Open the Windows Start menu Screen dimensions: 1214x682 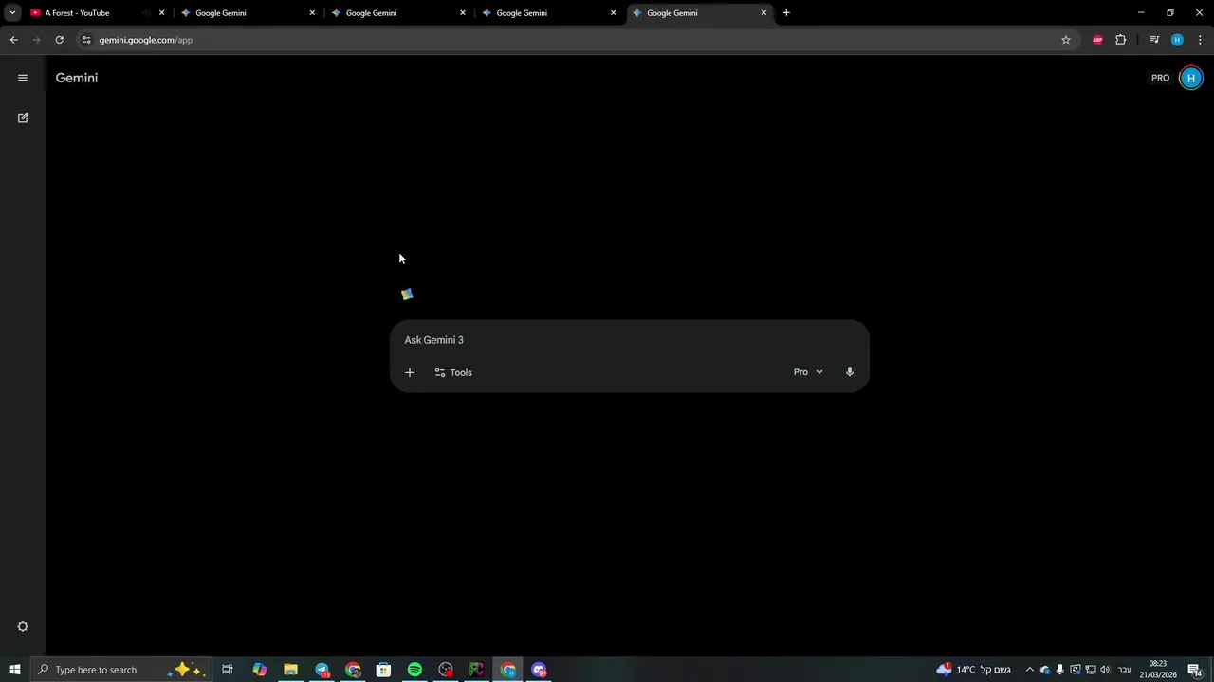[x=14, y=670]
